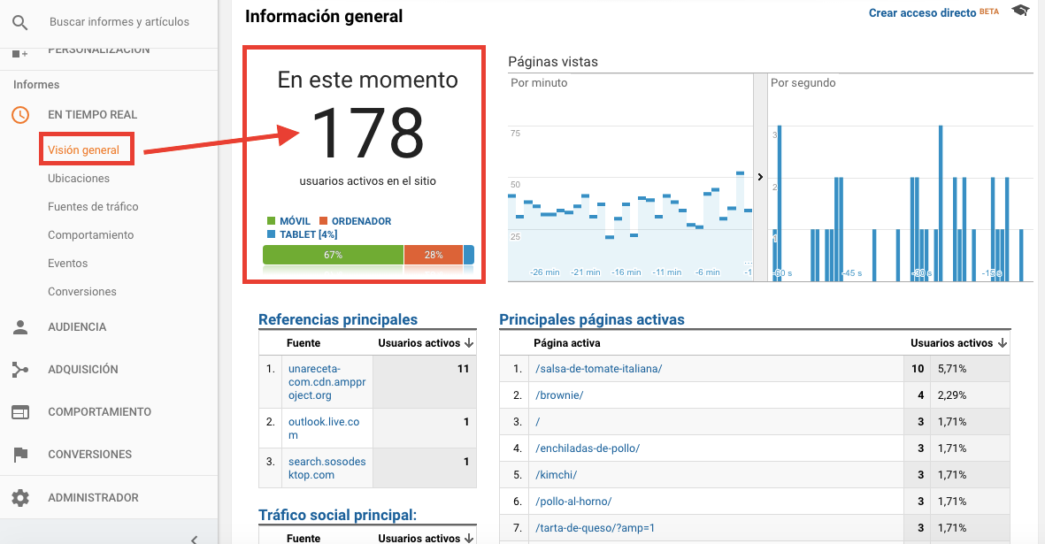Click the Administrador gear icon

click(20, 498)
